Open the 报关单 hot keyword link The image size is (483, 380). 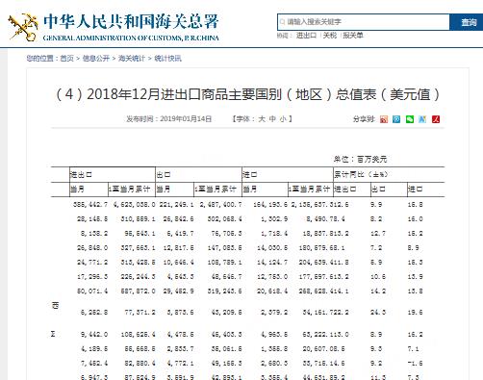pyautogui.click(x=353, y=36)
